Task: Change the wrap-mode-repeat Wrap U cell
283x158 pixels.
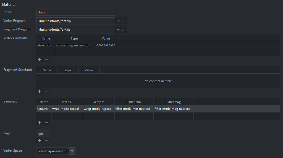Action: click(66, 109)
